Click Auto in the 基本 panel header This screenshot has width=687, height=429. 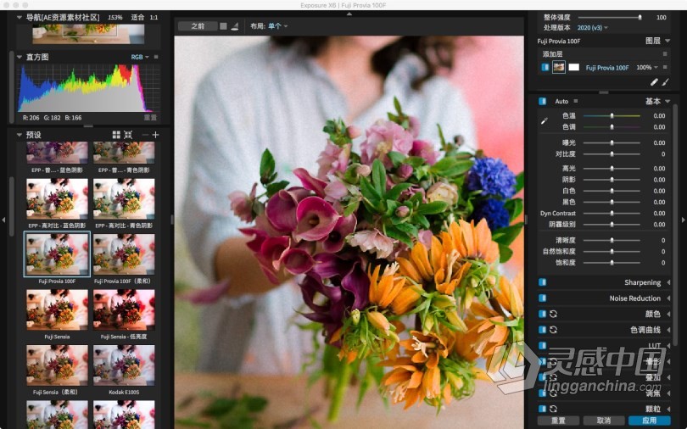click(x=561, y=101)
